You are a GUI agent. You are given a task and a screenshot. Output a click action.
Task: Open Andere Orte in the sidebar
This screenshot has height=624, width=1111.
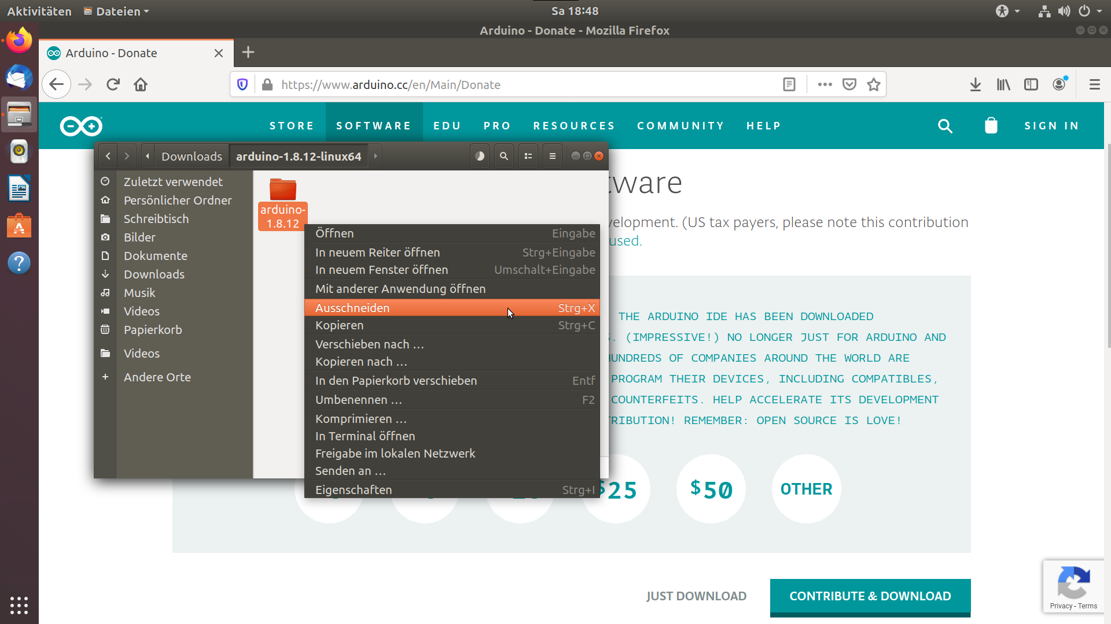click(x=173, y=377)
